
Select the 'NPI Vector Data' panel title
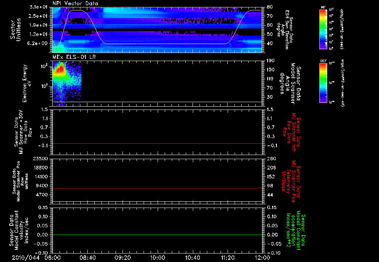[x=75, y=3]
